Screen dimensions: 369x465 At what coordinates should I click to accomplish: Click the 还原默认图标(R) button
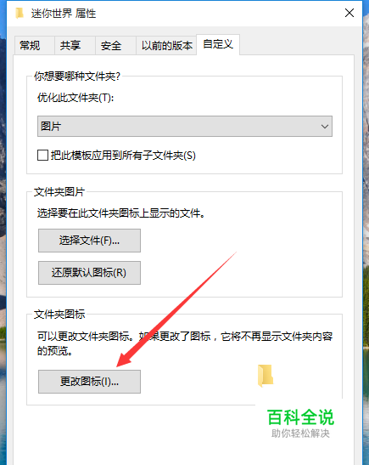click(x=89, y=273)
